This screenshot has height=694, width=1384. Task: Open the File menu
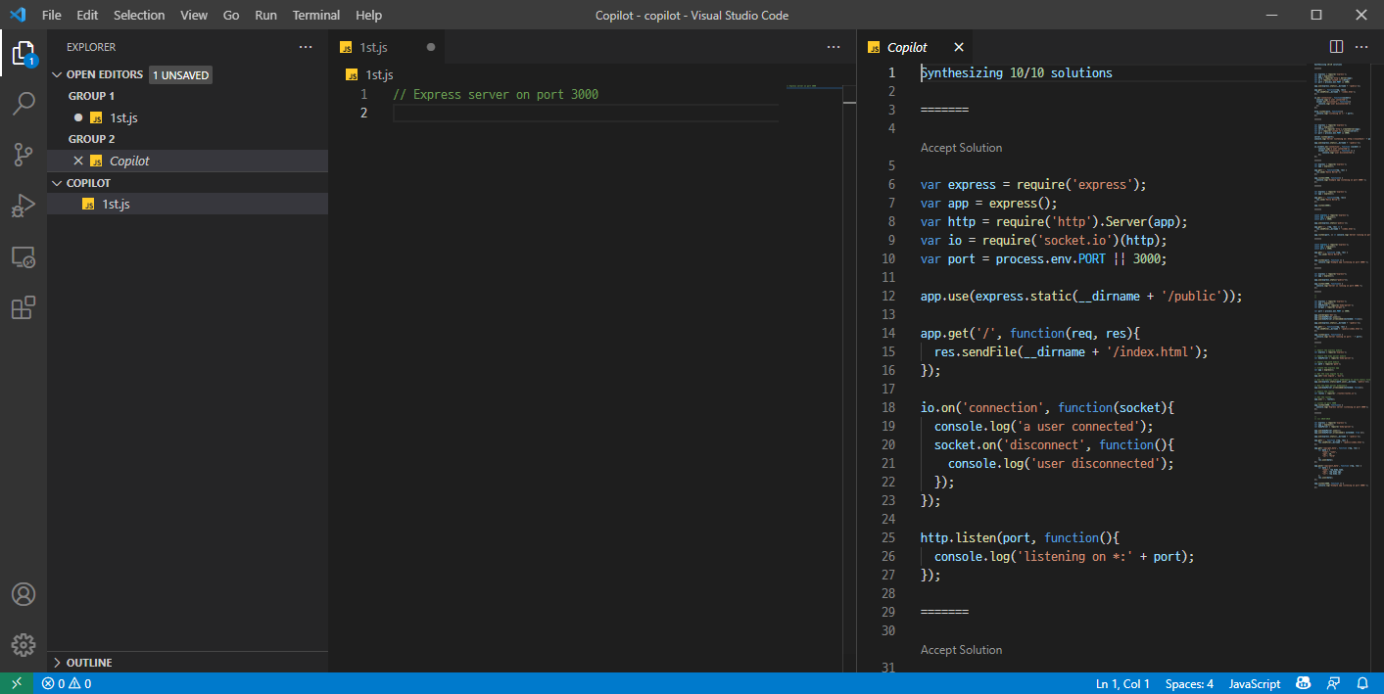(x=52, y=15)
